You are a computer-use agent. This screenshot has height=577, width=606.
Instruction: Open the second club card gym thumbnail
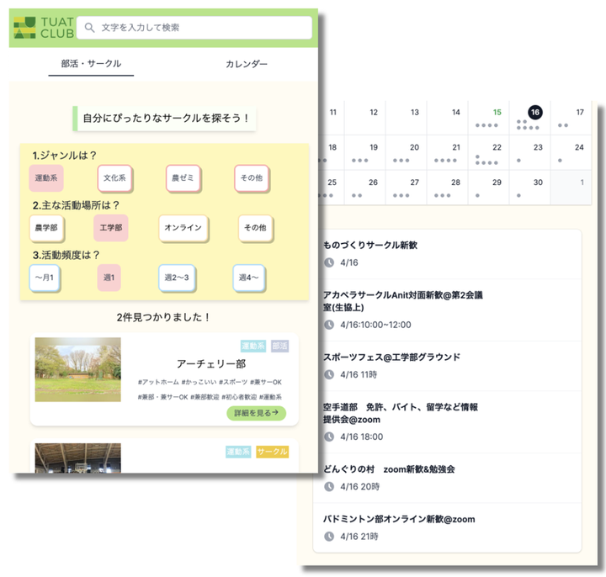[77, 458]
